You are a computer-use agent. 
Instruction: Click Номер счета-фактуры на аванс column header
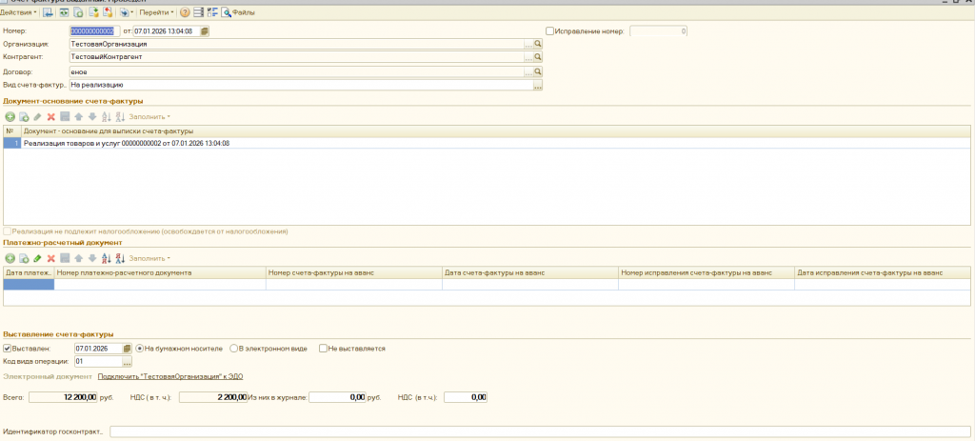point(354,272)
